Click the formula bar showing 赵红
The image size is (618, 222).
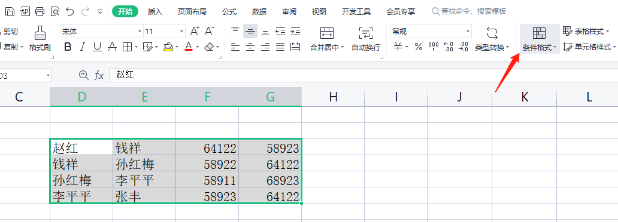tap(363, 75)
